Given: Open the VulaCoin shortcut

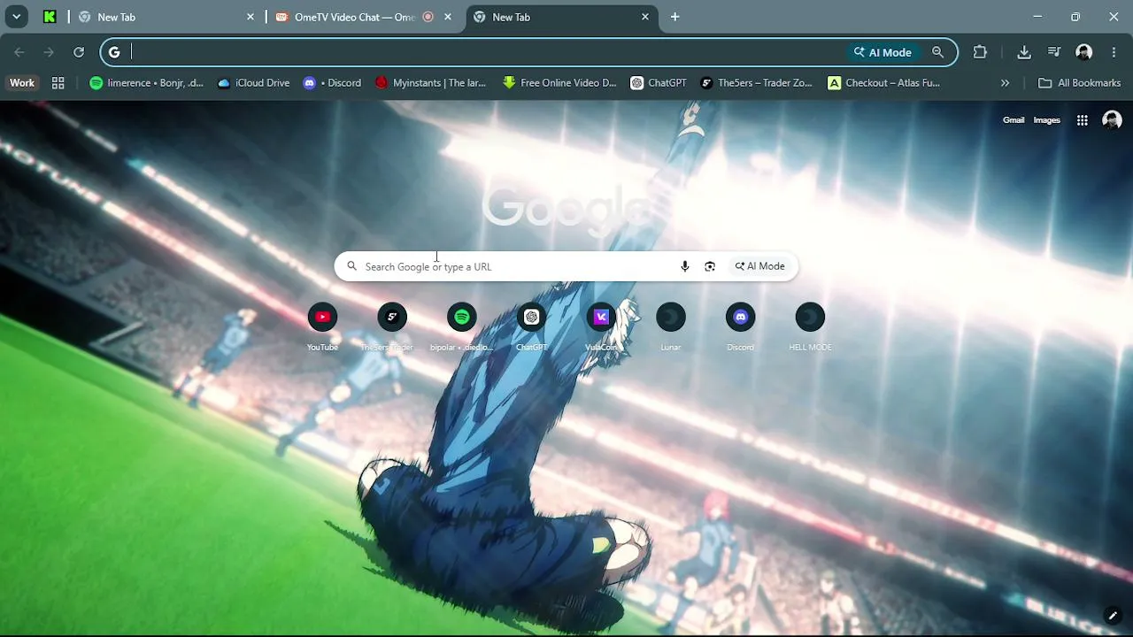Looking at the screenshot, I should (x=601, y=326).
